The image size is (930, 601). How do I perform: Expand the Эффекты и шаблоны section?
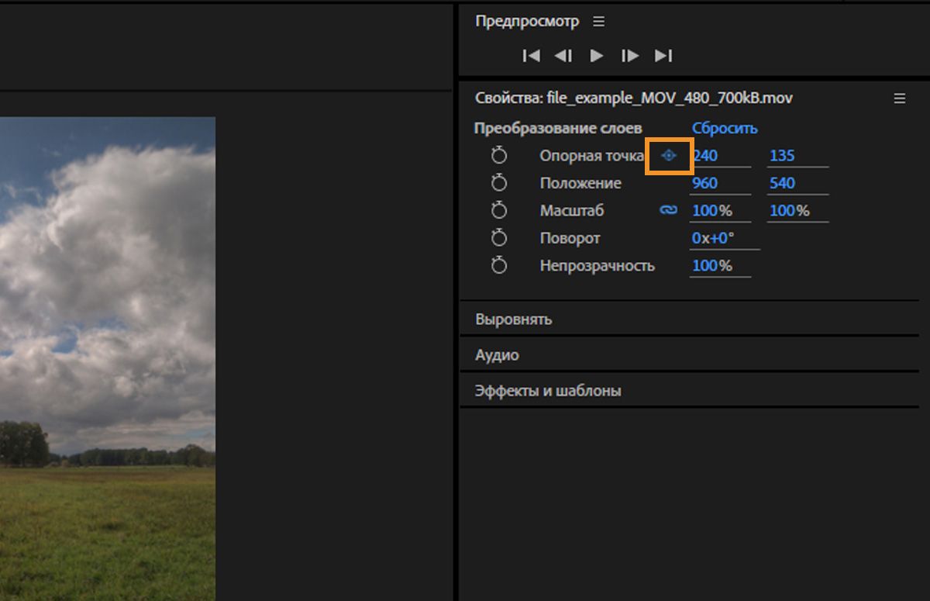pyautogui.click(x=689, y=390)
